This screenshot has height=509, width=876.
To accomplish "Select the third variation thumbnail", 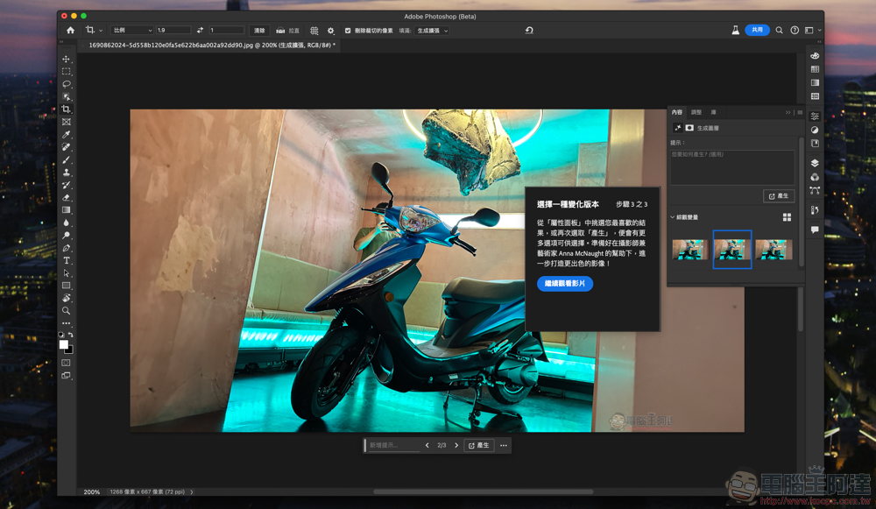I will coord(774,249).
